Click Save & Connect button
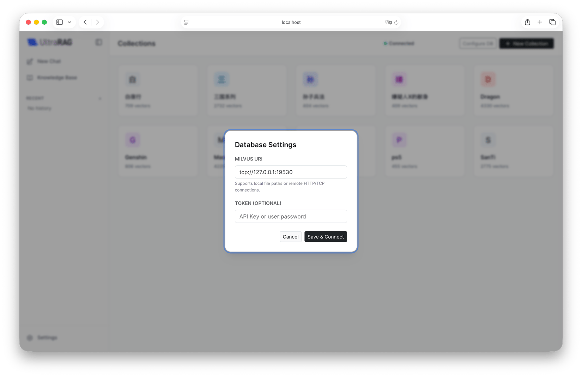582x377 pixels. click(326, 237)
